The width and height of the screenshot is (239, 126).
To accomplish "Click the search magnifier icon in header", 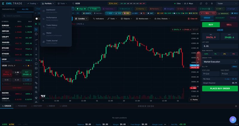I will click(x=73, y=3).
